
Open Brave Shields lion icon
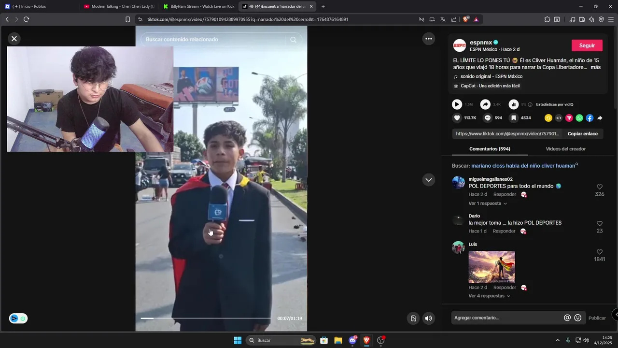pyautogui.click(x=465, y=19)
